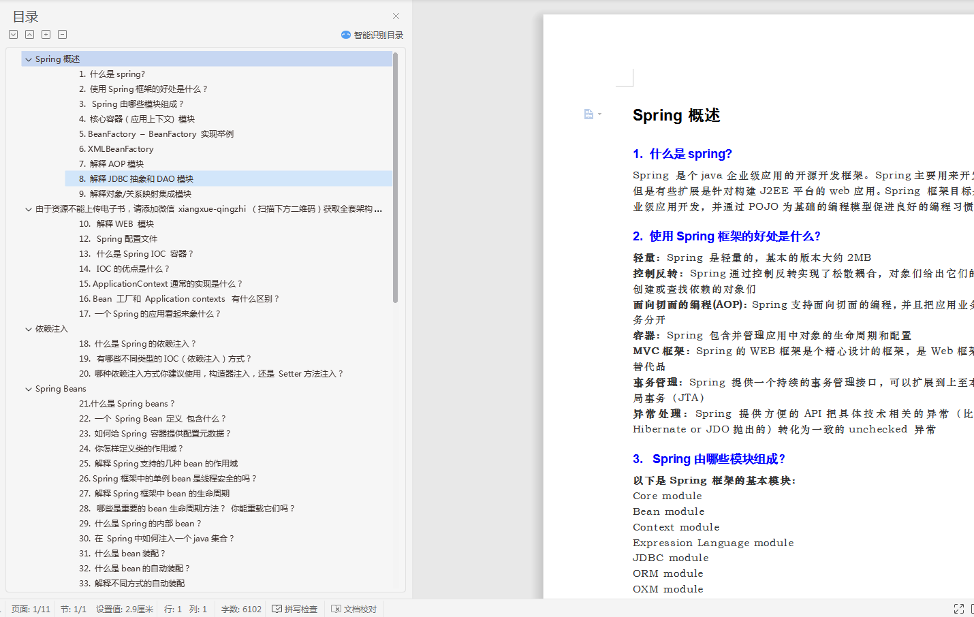Click the minus icon to demote heading
974x617 pixels.
tap(62, 34)
